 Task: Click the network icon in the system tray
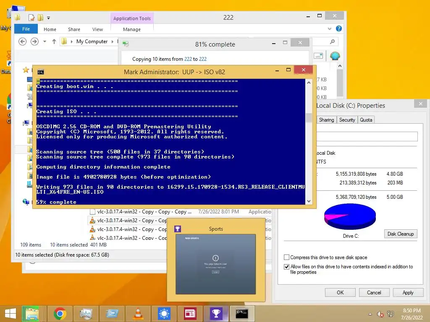pyautogui.click(x=391, y=314)
